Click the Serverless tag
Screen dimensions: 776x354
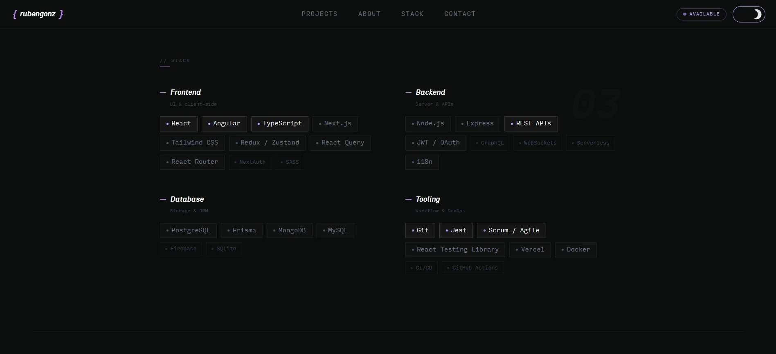590,143
